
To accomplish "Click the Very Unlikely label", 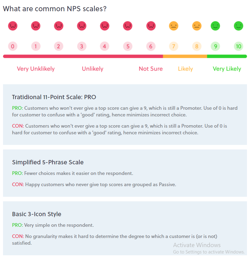I will (36, 69).
